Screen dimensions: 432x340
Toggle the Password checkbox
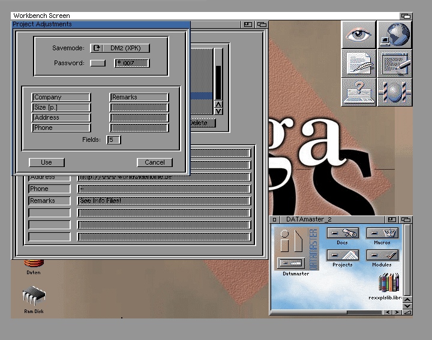[x=97, y=63]
